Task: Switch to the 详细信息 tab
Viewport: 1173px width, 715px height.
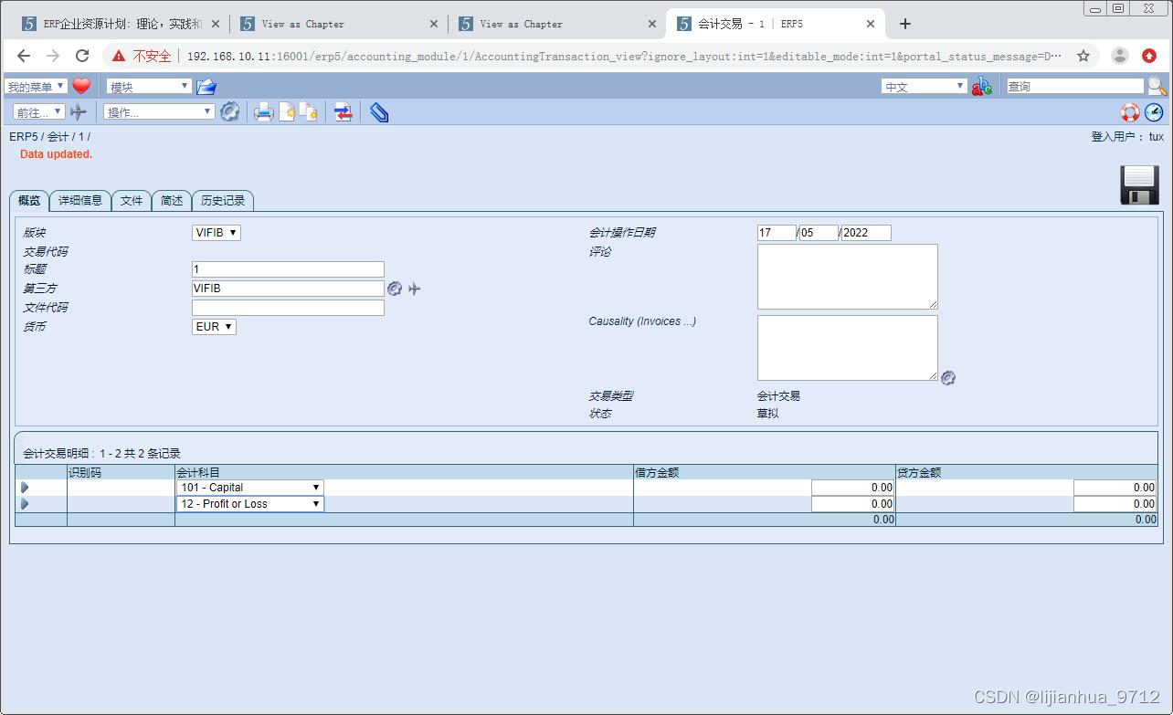Action: click(x=80, y=200)
